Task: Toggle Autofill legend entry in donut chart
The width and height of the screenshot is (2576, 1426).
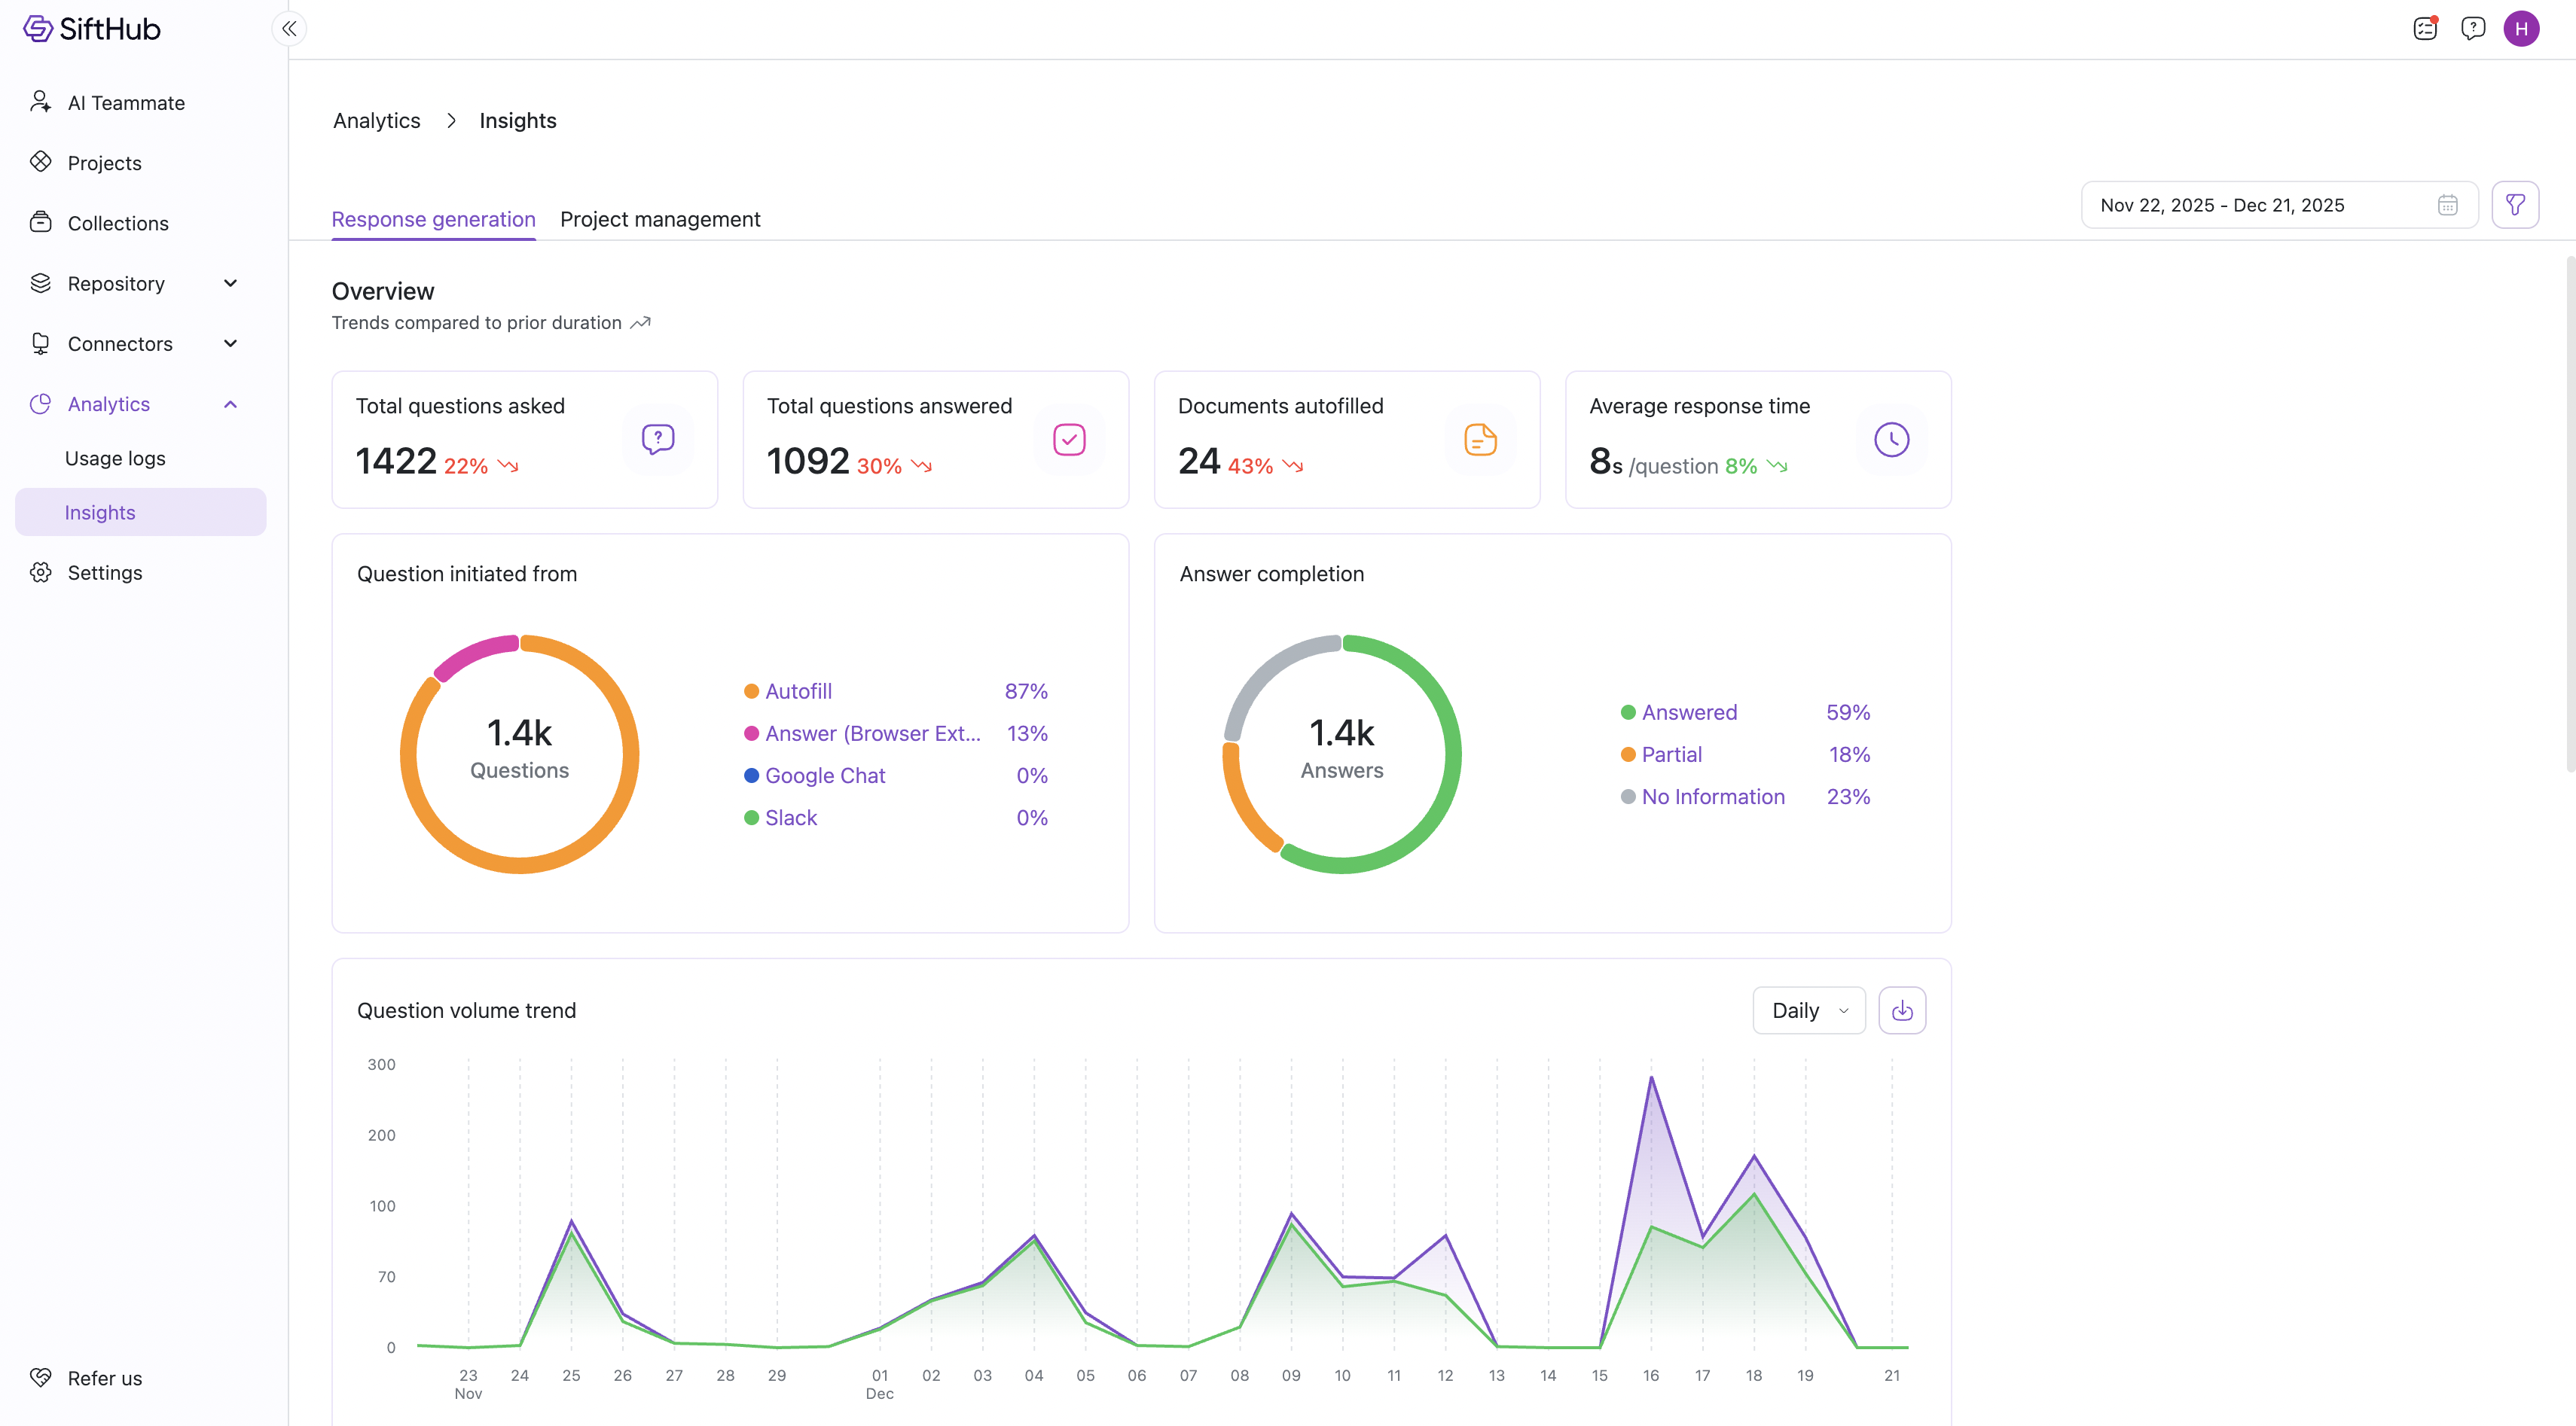Action: coord(797,691)
